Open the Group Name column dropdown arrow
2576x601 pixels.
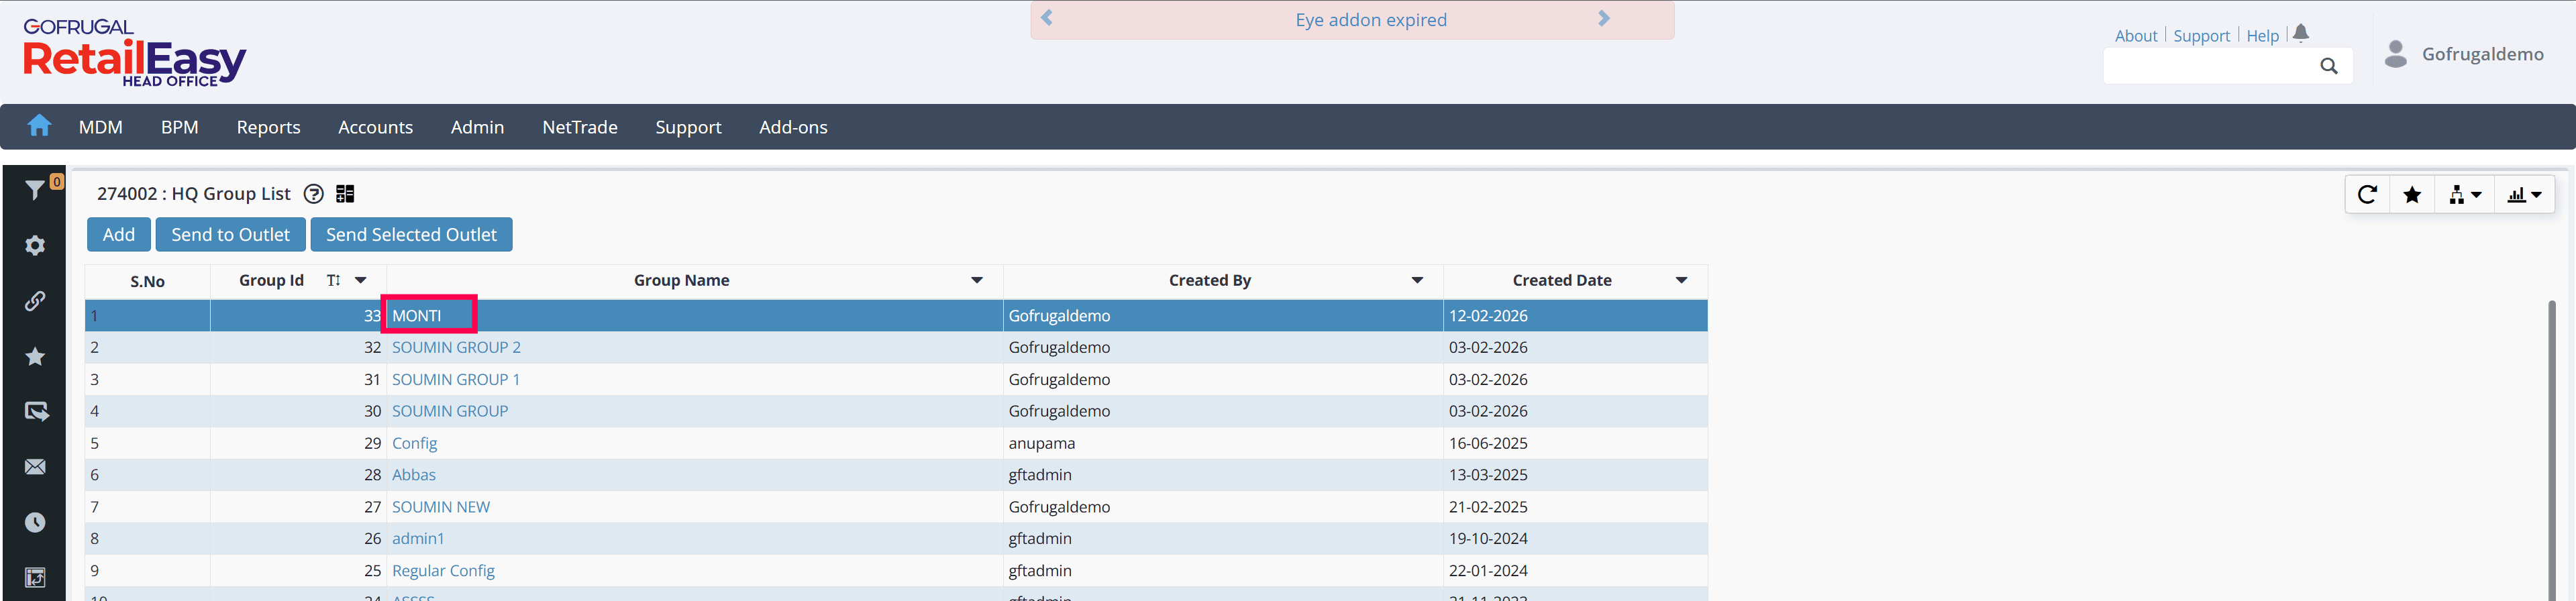(976, 280)
